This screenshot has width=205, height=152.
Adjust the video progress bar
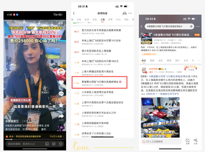[x=35, y=140]
